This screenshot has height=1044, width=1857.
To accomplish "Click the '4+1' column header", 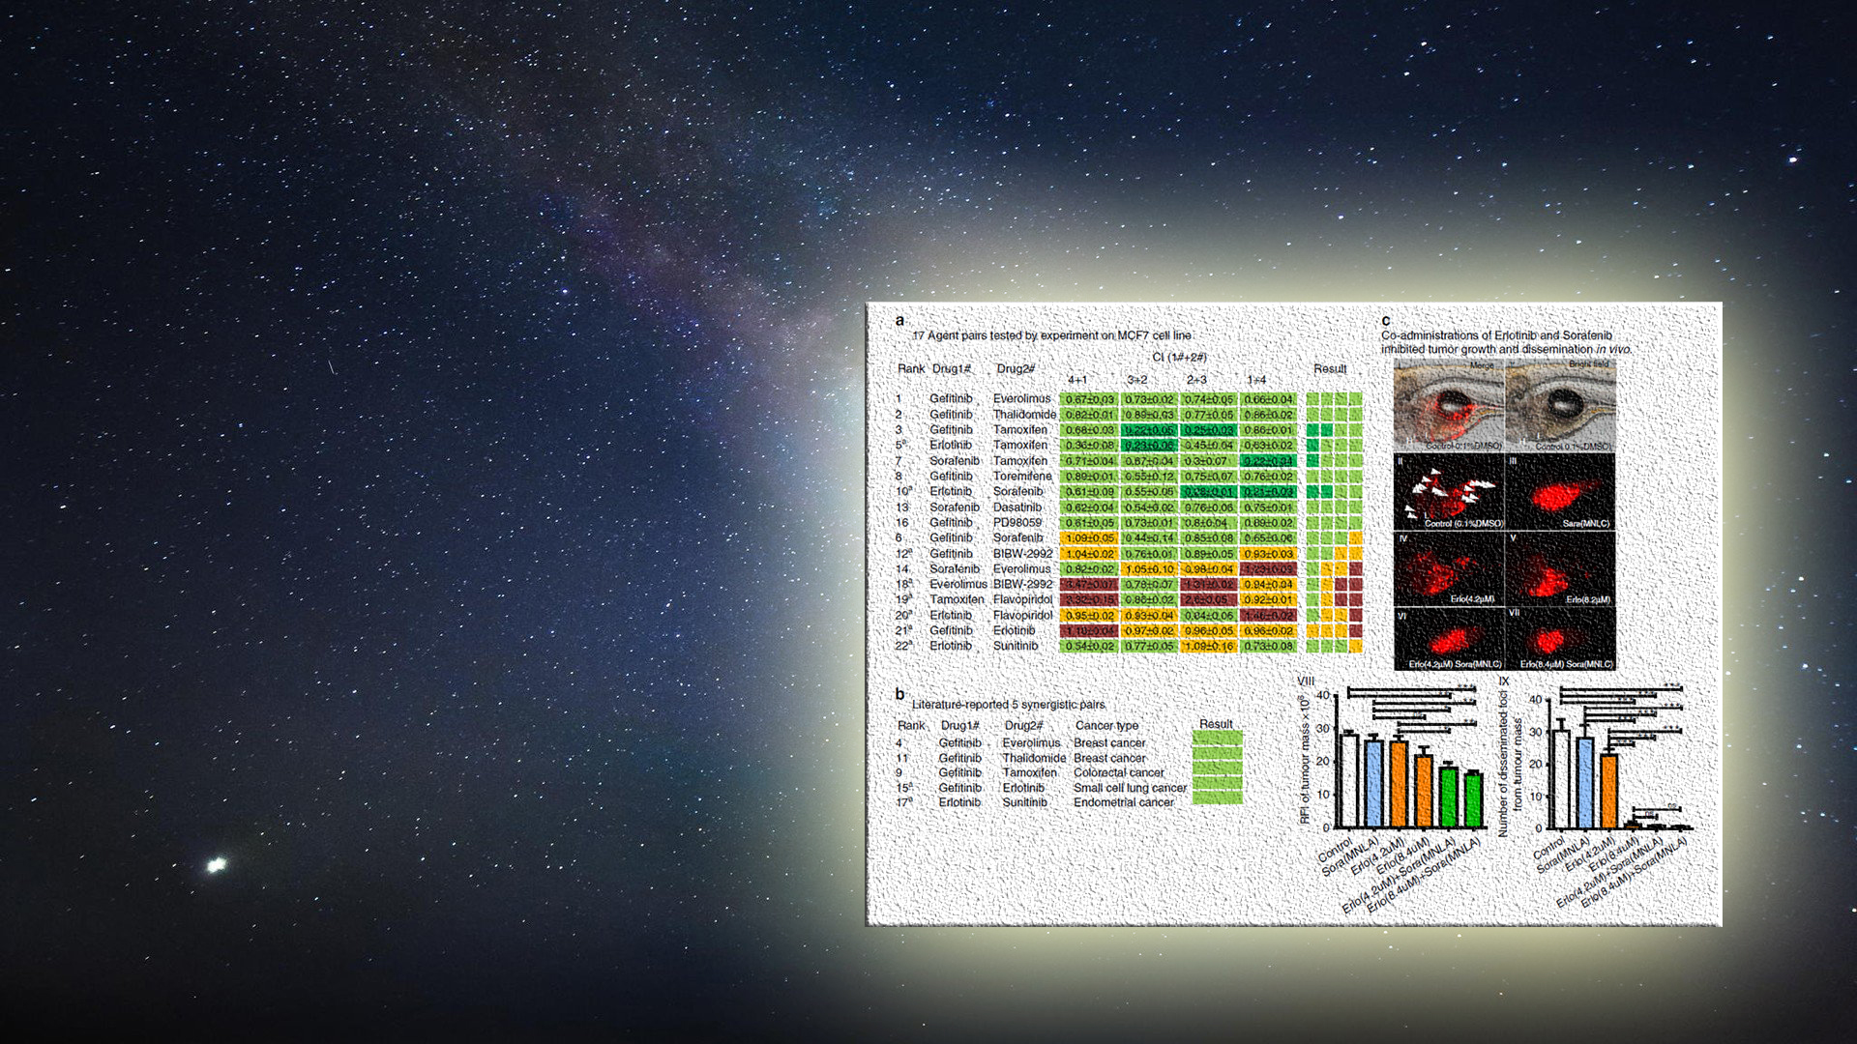I will pyautogui.click(x=1077, y=380).
